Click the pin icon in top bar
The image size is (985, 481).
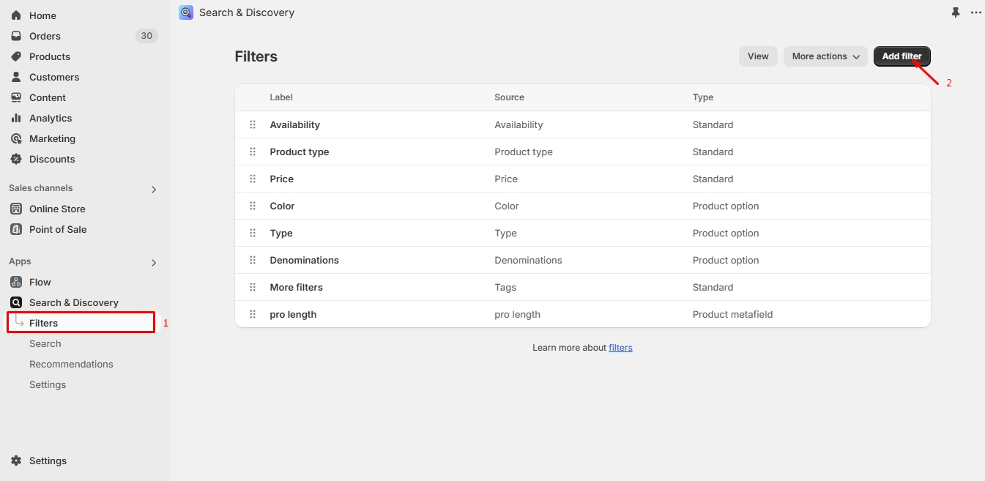(955, 12)
